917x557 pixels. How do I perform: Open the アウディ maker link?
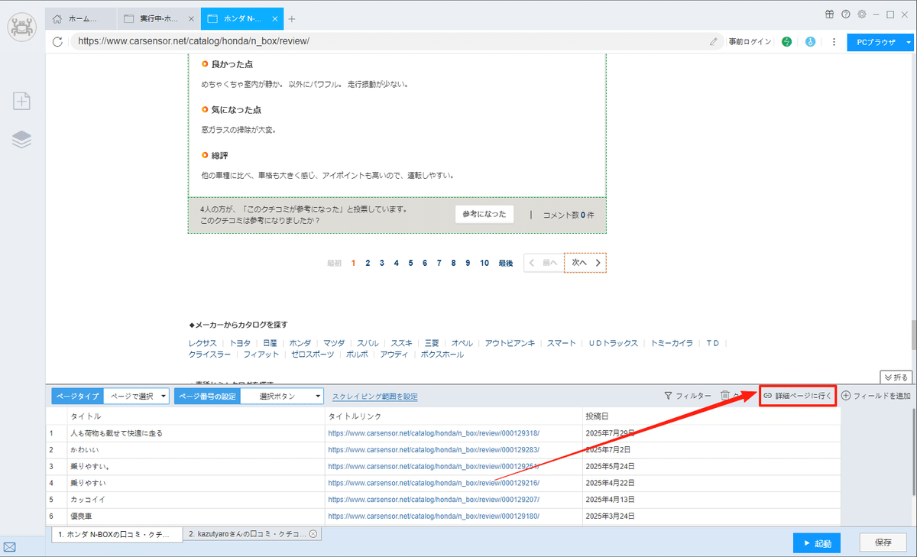(394, 355)
